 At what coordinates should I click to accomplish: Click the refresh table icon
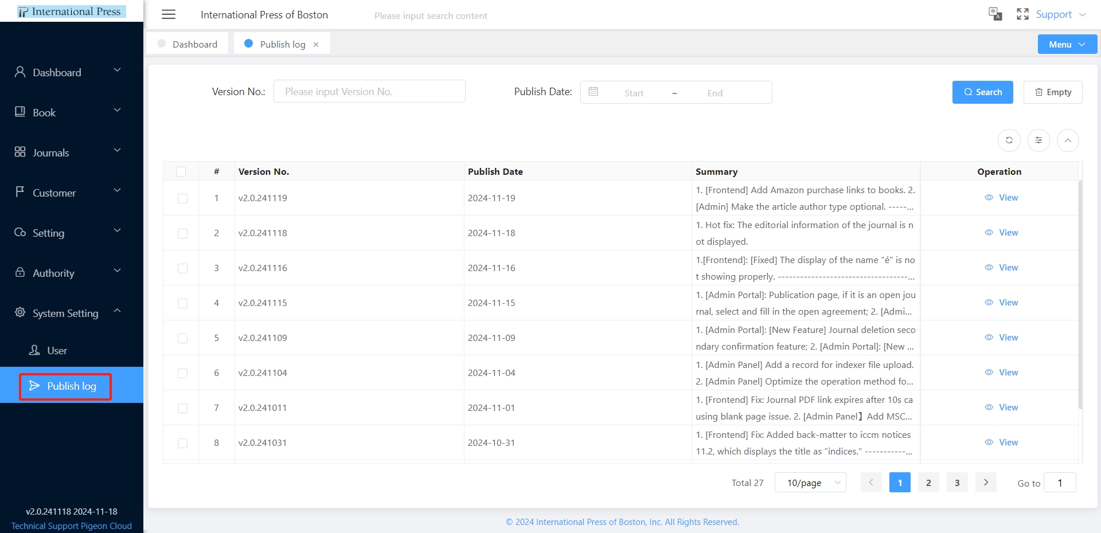click(1009, 140)
